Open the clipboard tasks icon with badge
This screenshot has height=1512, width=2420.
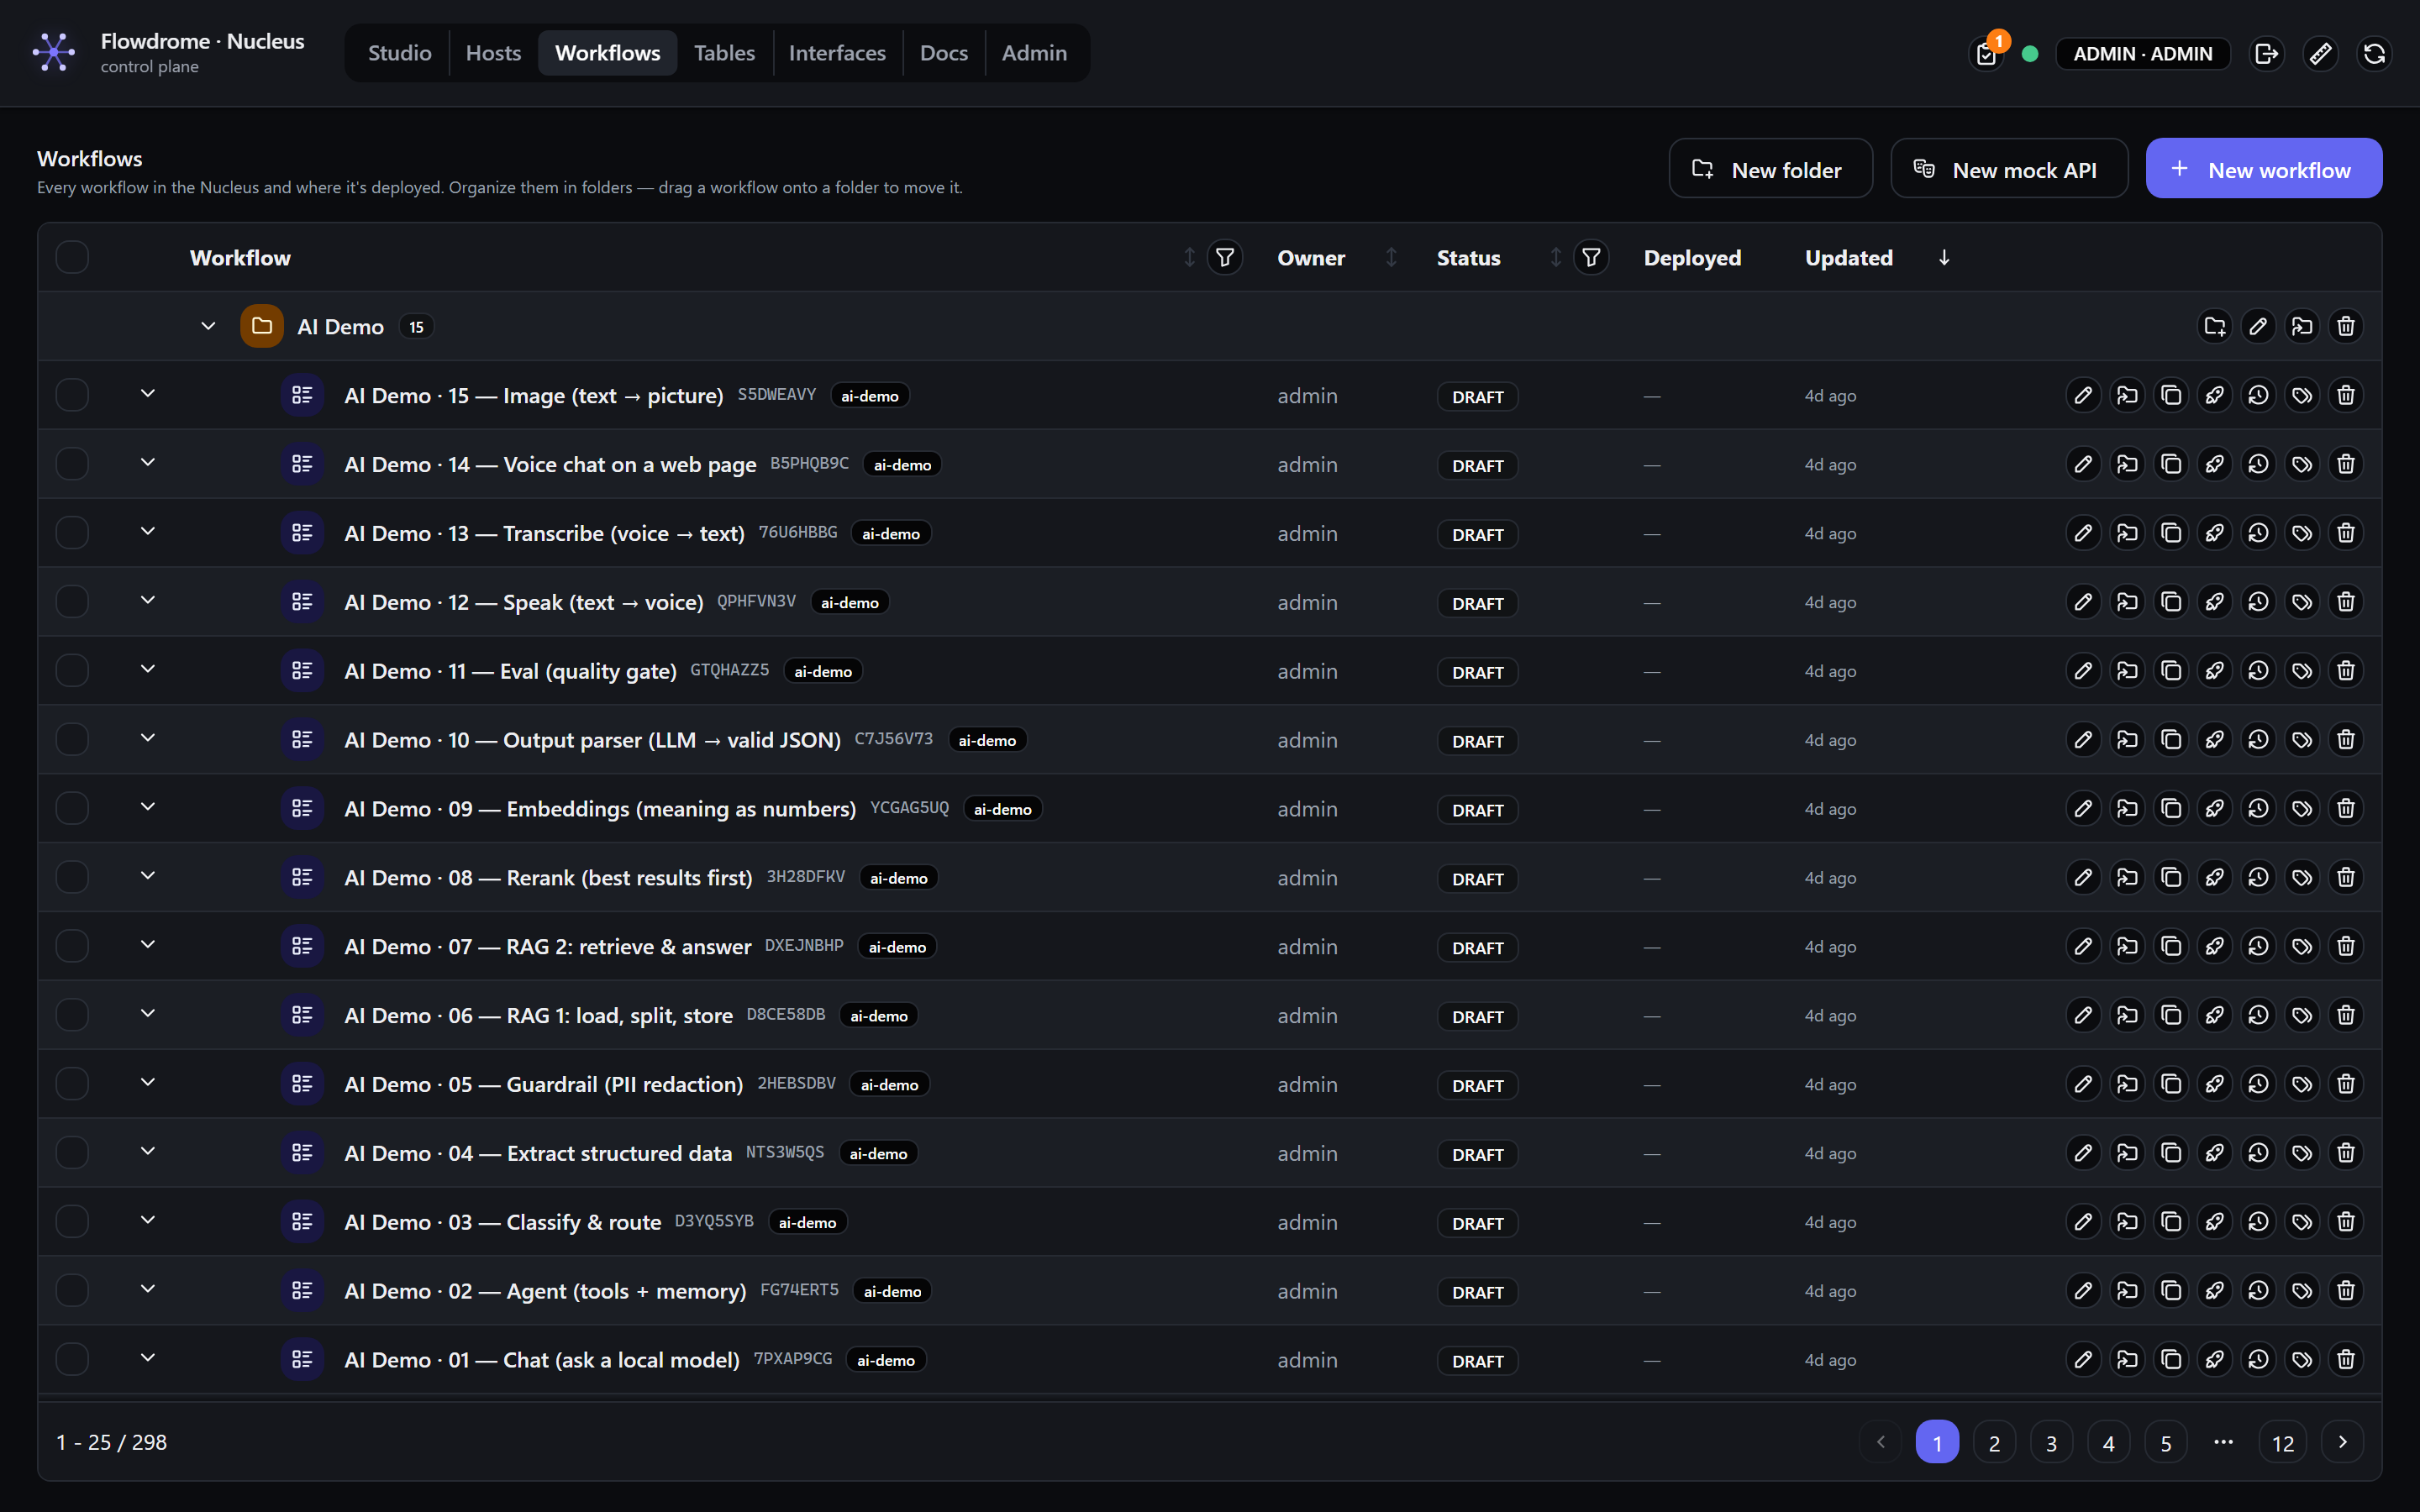click(x=1987, y=53)
